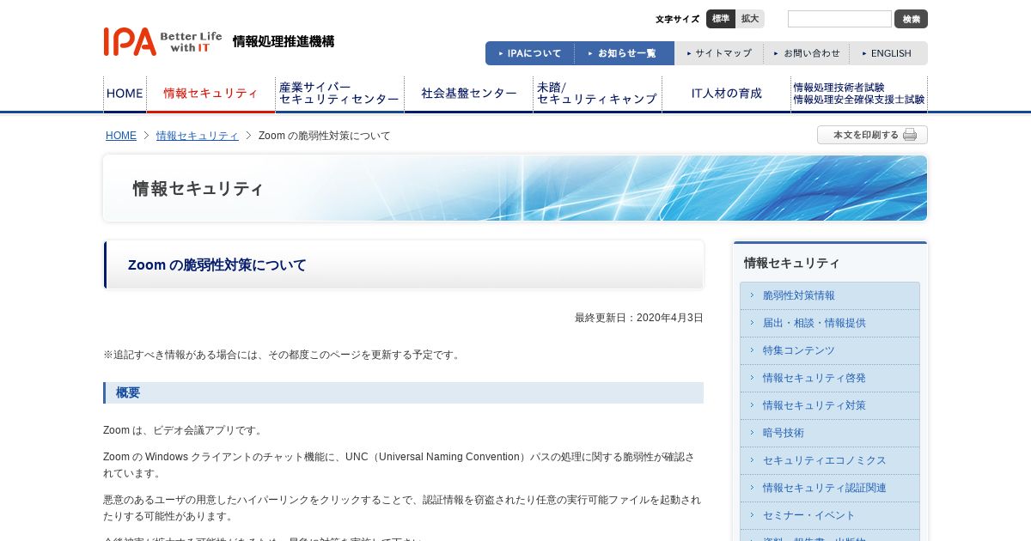Click the printer icon in print button

pos(910,135)
